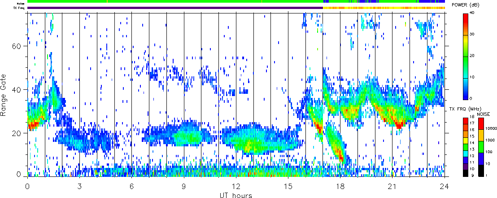497x198 pixels.
Task: Click the 15 label on the TX frequency legend
Action: (x=472, y=136)
